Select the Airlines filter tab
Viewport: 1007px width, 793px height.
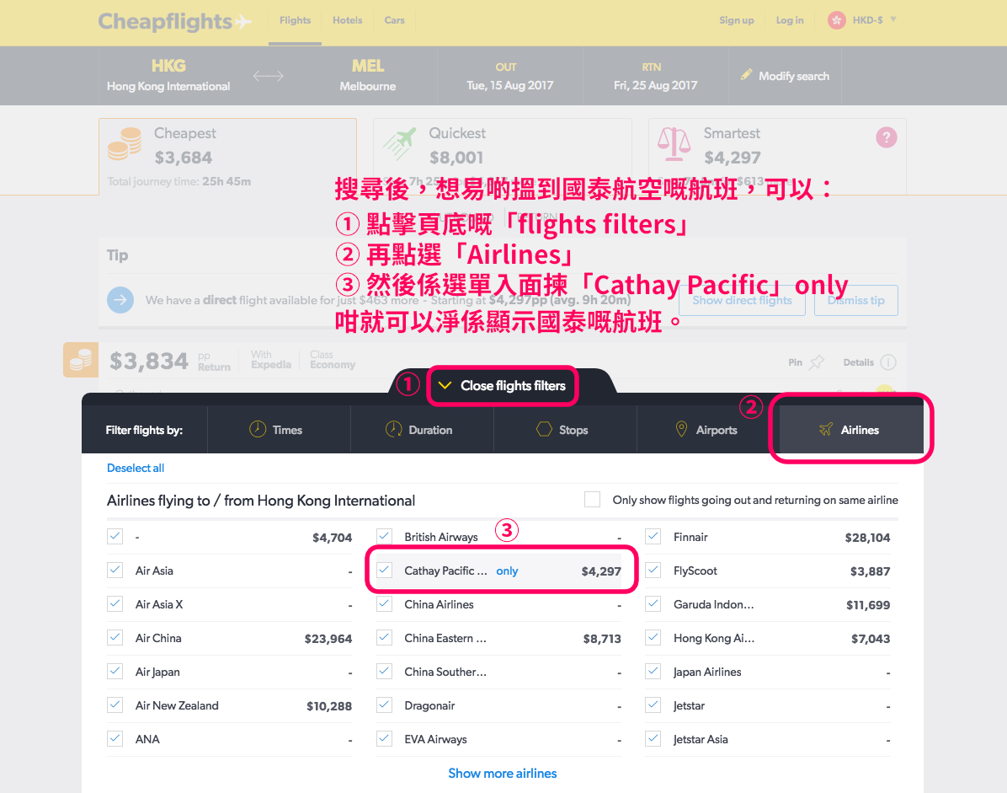[851, 429]
